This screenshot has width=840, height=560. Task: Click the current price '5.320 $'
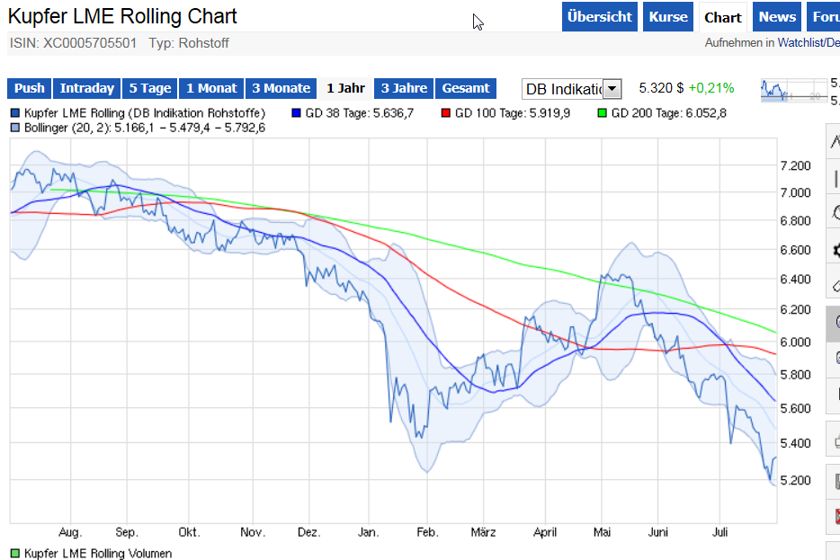click(x=661, y=88)
